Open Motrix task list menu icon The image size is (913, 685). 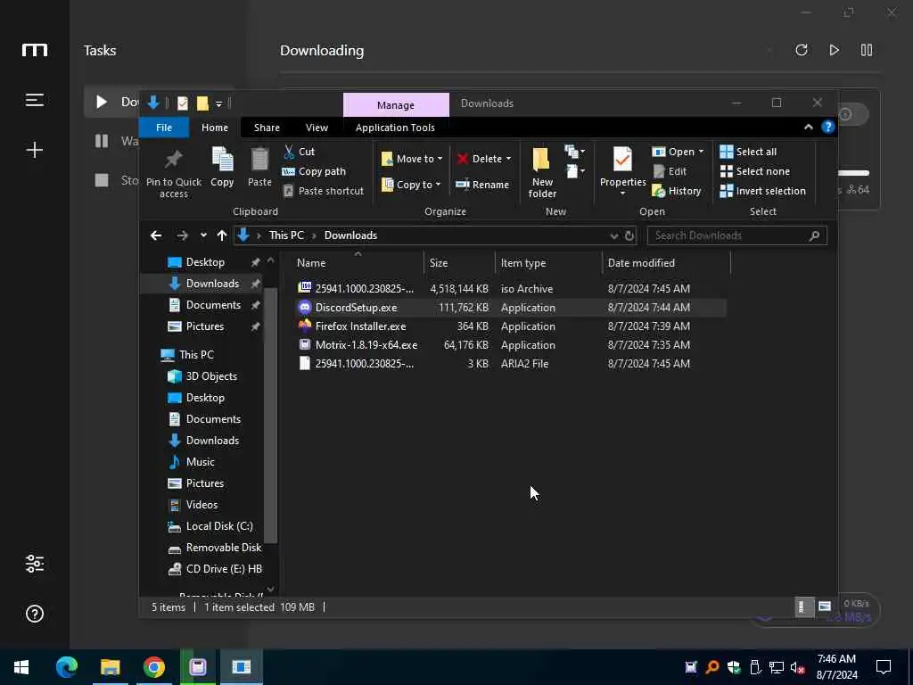coord(35,100)
